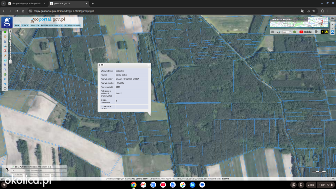Open the legend icon in top-right toolbar
This screenshot has width=336, height=189.
[272, 32]
